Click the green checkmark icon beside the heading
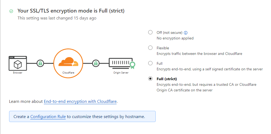The width and height of the screenshot is (271, 134). (x=11, y=11)
